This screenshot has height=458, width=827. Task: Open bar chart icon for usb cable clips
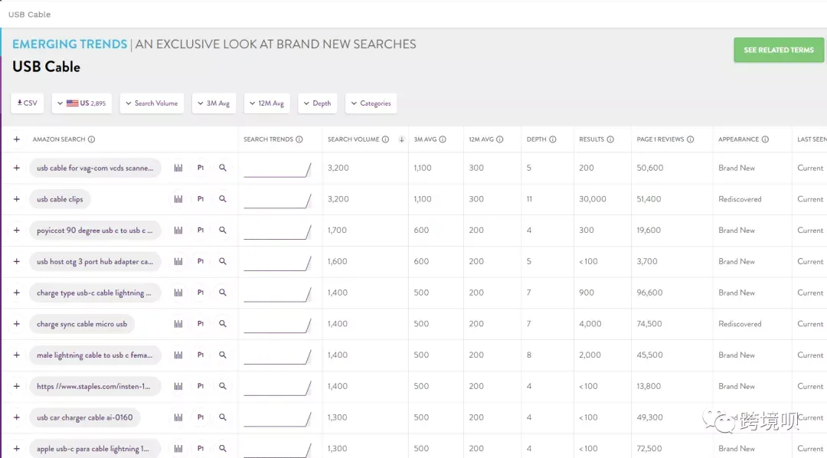click(178, 199)
